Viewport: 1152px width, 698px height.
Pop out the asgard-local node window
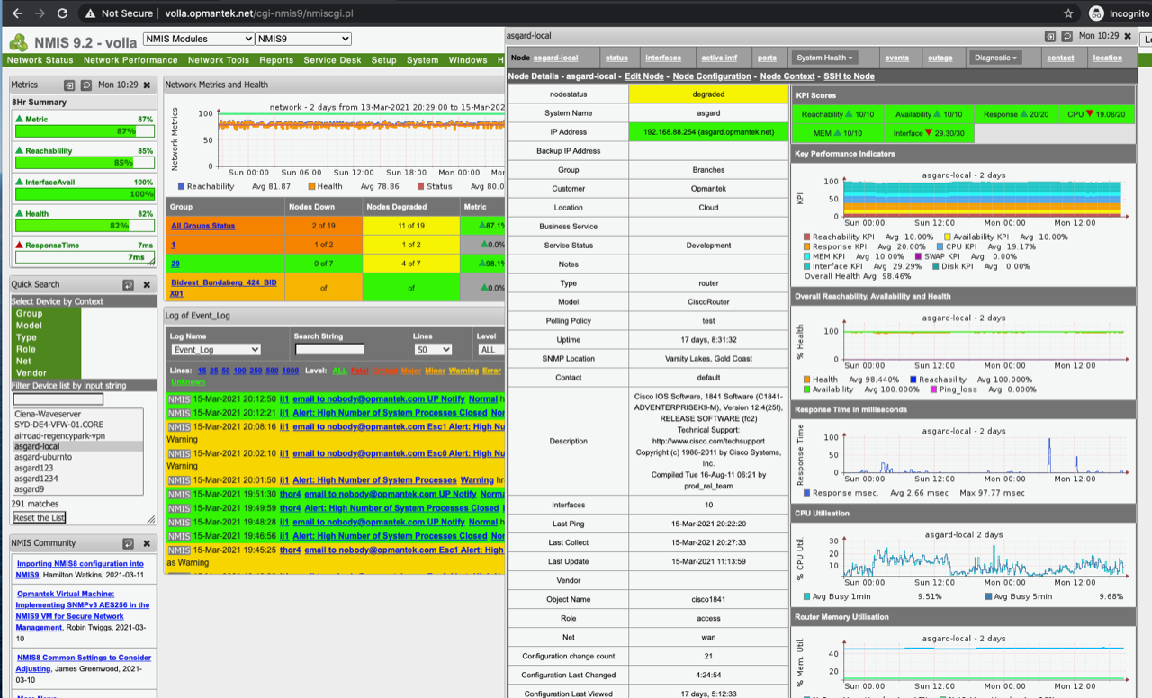(1049, 37)
